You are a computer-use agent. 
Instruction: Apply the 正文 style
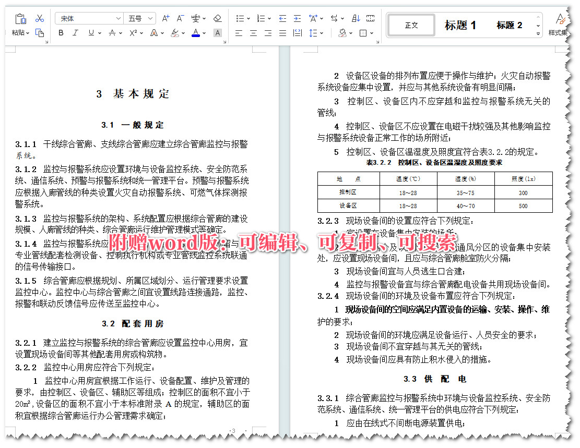411,25
